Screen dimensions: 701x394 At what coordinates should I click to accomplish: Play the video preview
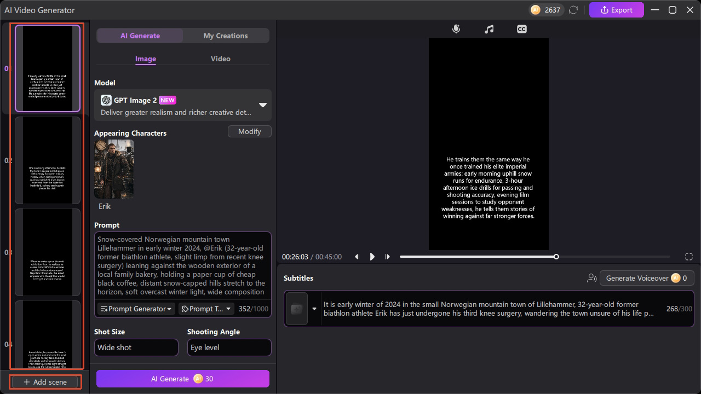tap(372, 257)
